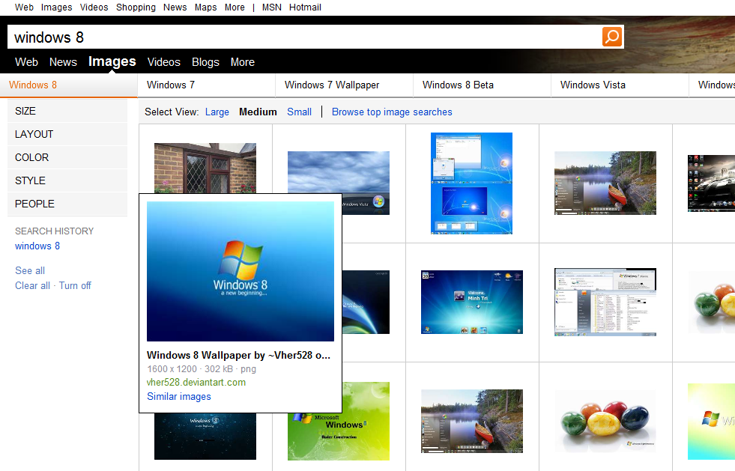Click the Windows 8 Wallpaper by ~Vher528 title
Screen dimensions: 735x471
[238, 355]
